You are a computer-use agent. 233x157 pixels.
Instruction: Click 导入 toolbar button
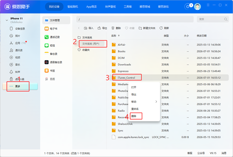pyautogui.click(x=89, y=28)
